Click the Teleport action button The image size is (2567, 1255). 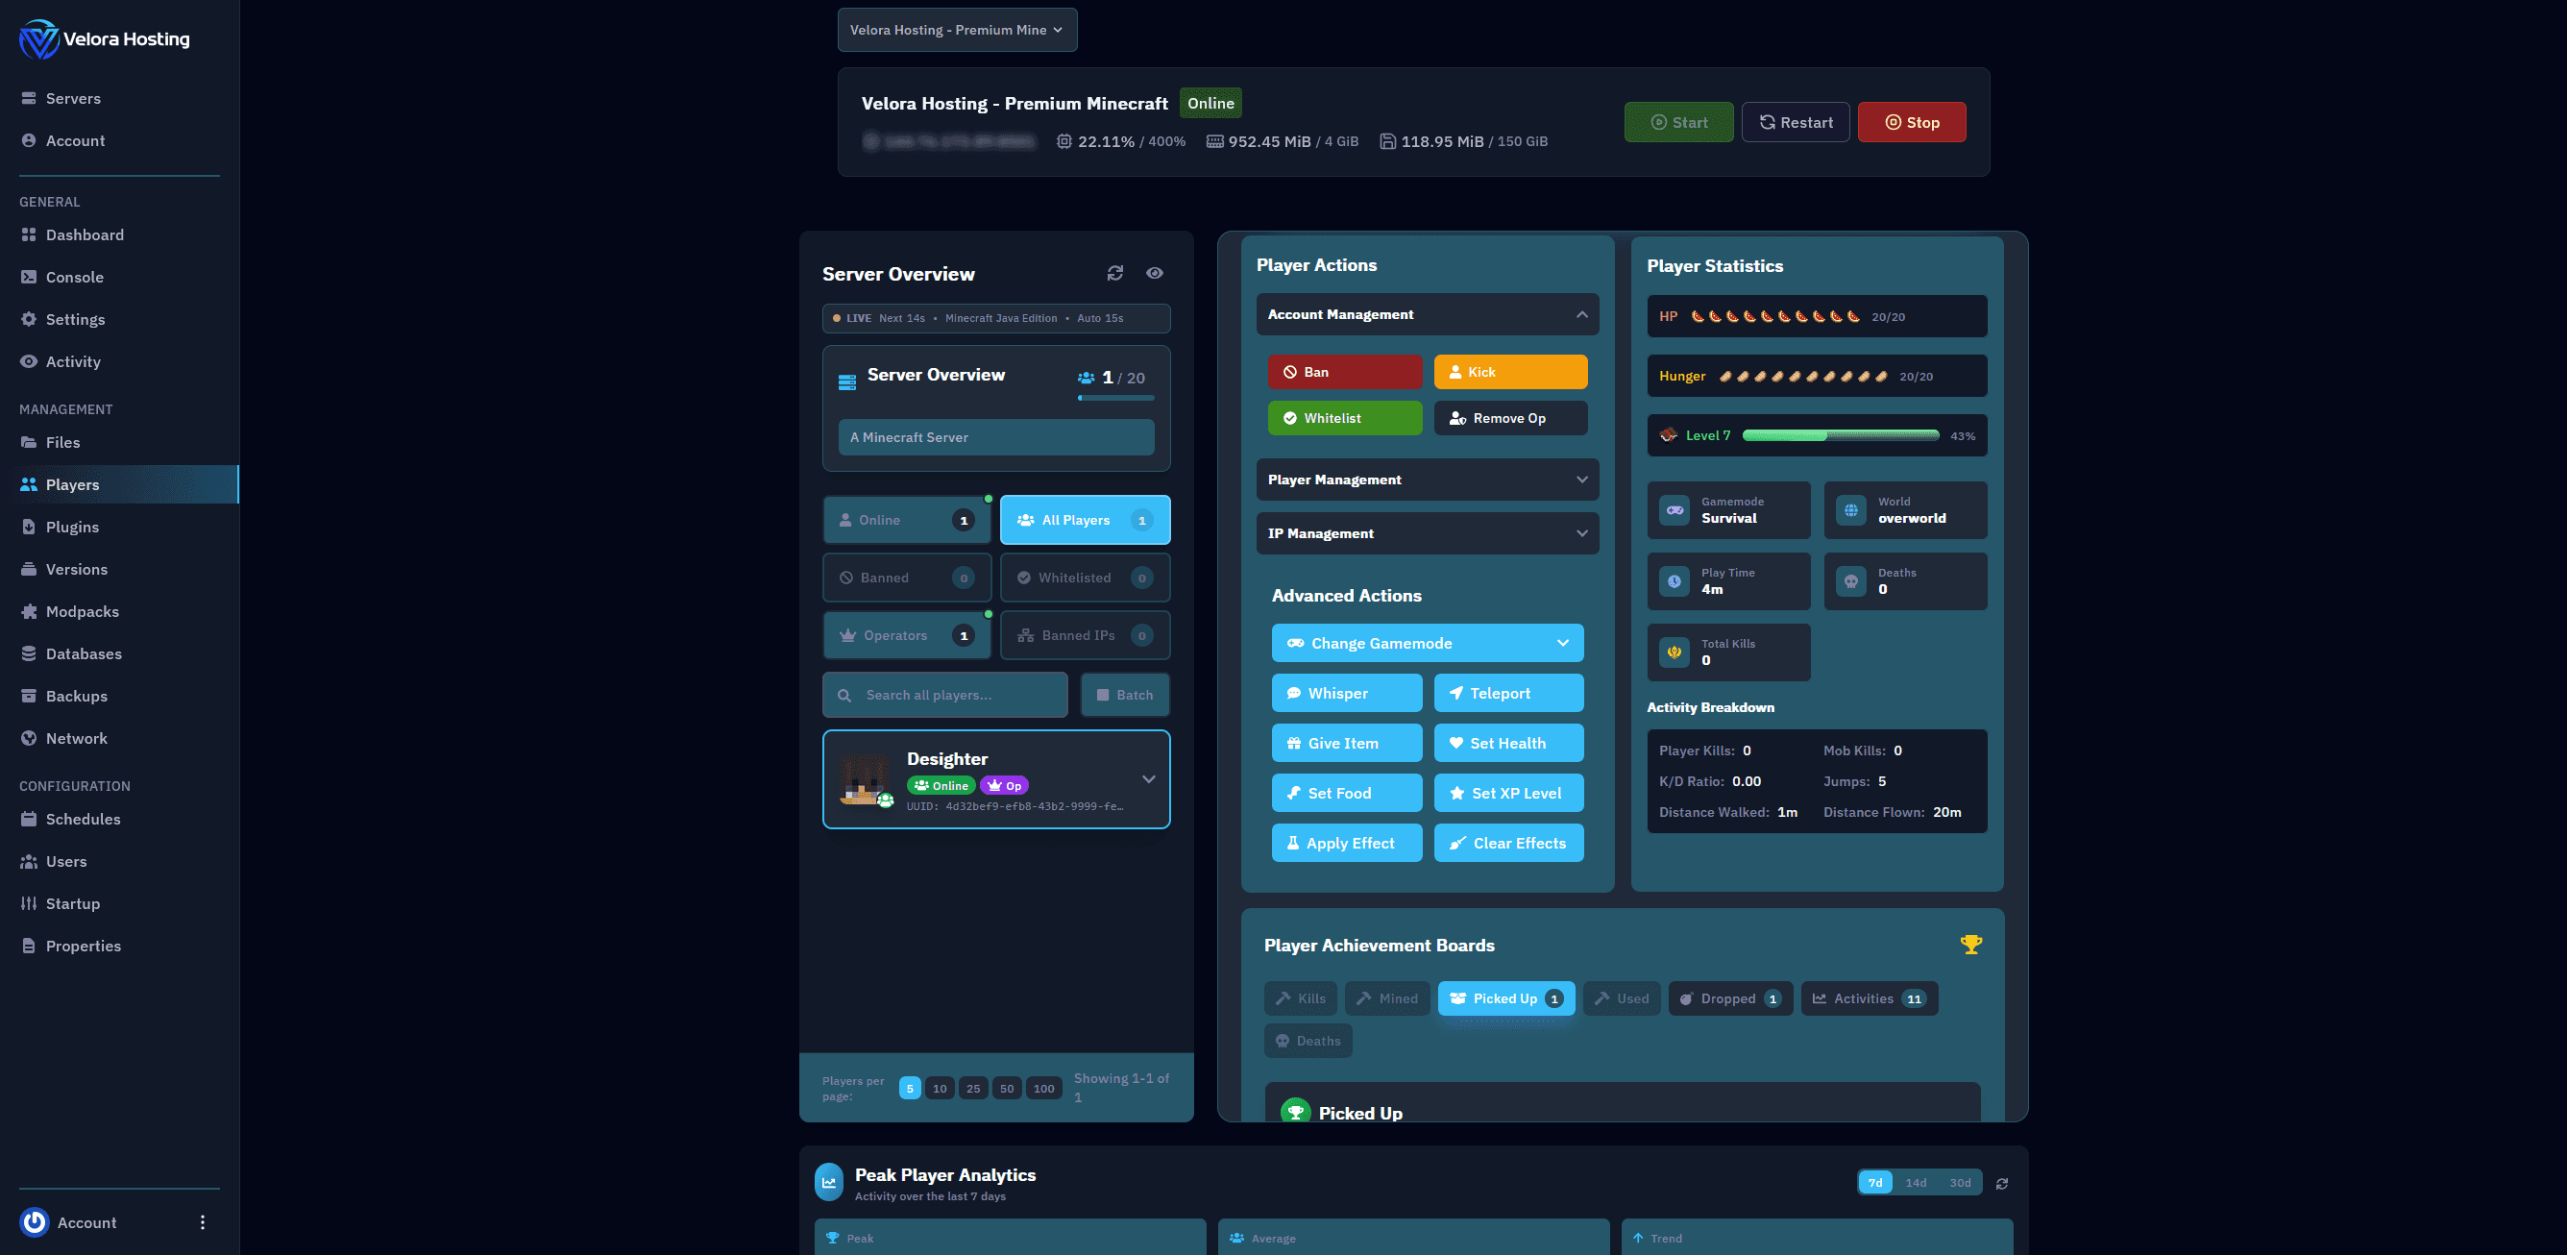1507,694
